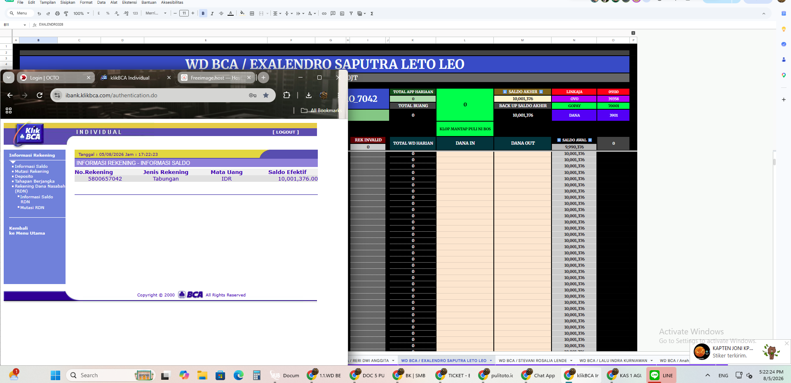The width and height of the screenshot is (791, 383).
Task: Open the Data menu in Sheets
Action: point(101,2)
